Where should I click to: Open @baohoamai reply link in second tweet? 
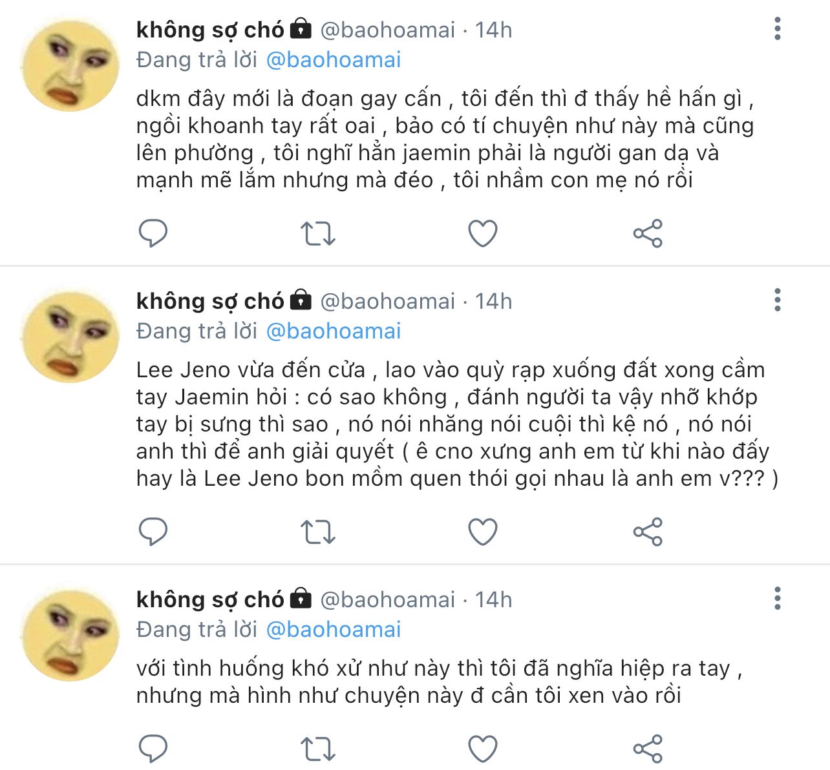[x=334, y=331]
